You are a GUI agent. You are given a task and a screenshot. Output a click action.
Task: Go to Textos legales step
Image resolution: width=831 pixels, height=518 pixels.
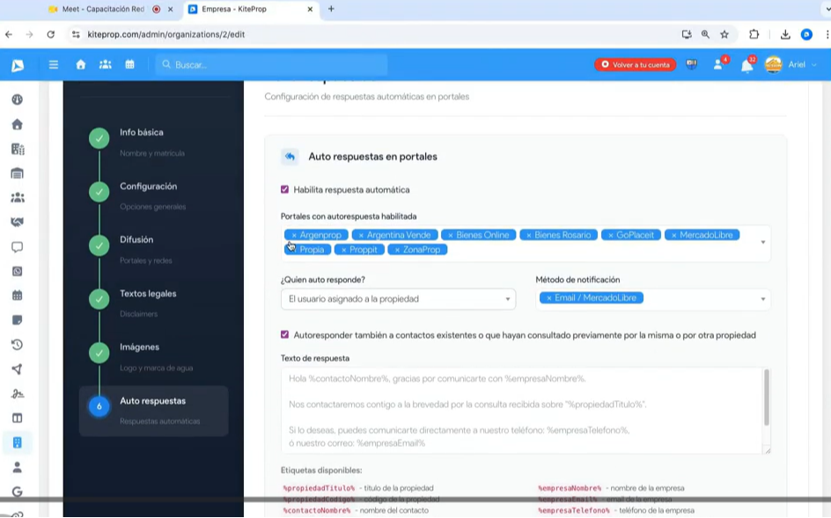[148, 294]
